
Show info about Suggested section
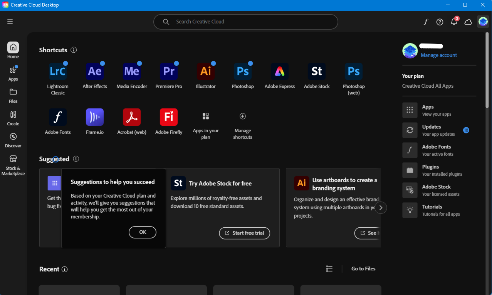point(76,159)
